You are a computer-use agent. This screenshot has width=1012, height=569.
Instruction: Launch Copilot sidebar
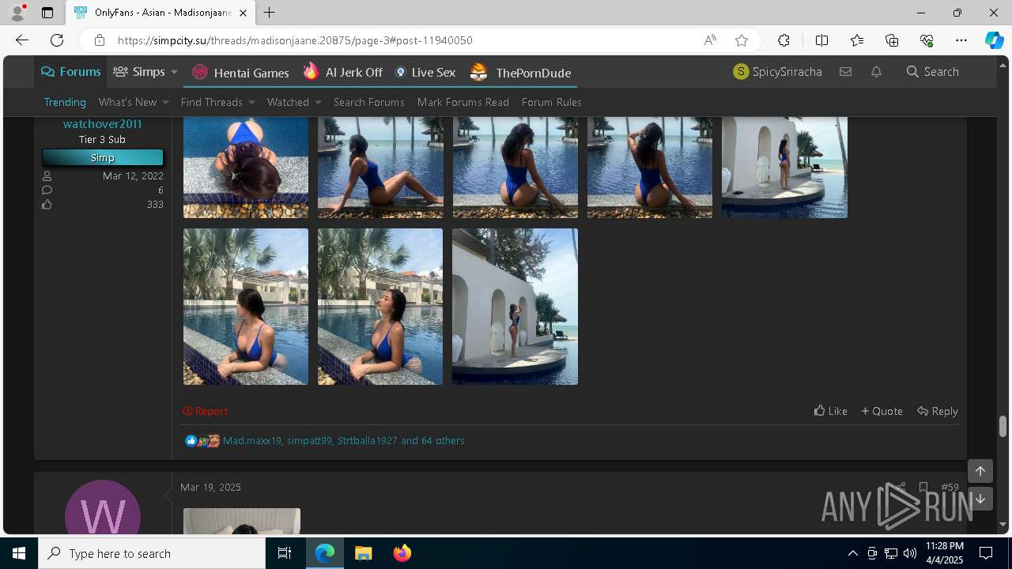pyautogui.click(x=994, y=40)
